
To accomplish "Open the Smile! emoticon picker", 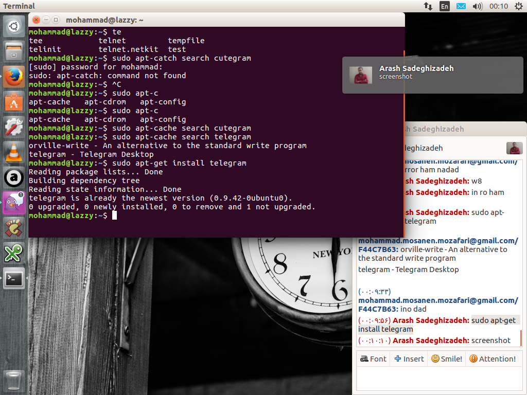I will coord(447,358).
